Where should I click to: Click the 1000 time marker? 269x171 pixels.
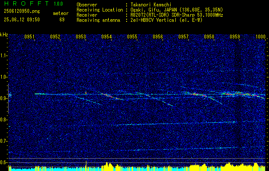260,37
